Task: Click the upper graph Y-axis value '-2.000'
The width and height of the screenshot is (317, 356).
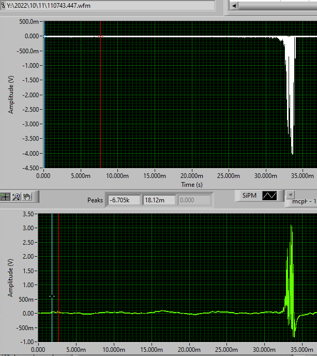Action: coord(31,95)
